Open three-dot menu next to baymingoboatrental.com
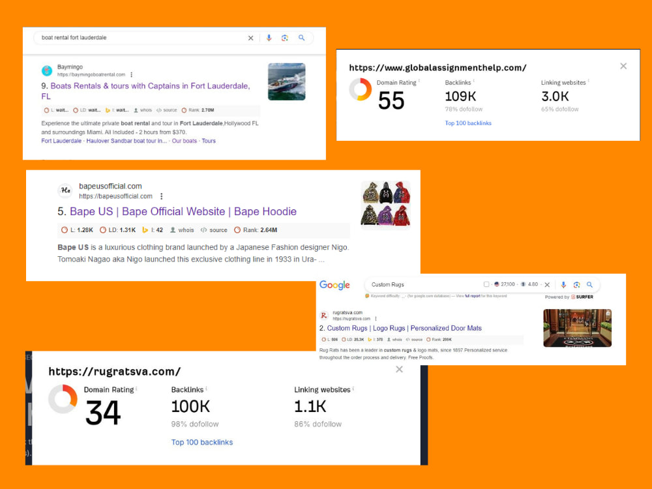Image resolution: width=652 pixels, height=489 pixels. tap(132, 75)
